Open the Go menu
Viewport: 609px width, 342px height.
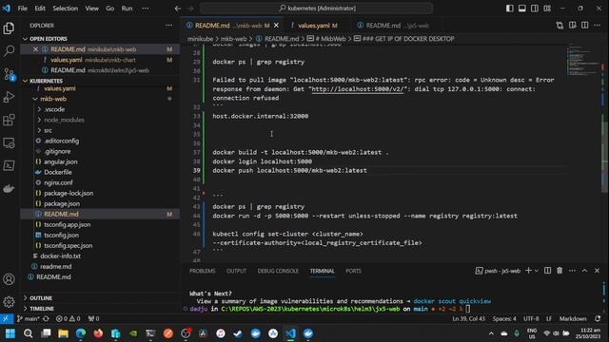(x=110, y=9)
